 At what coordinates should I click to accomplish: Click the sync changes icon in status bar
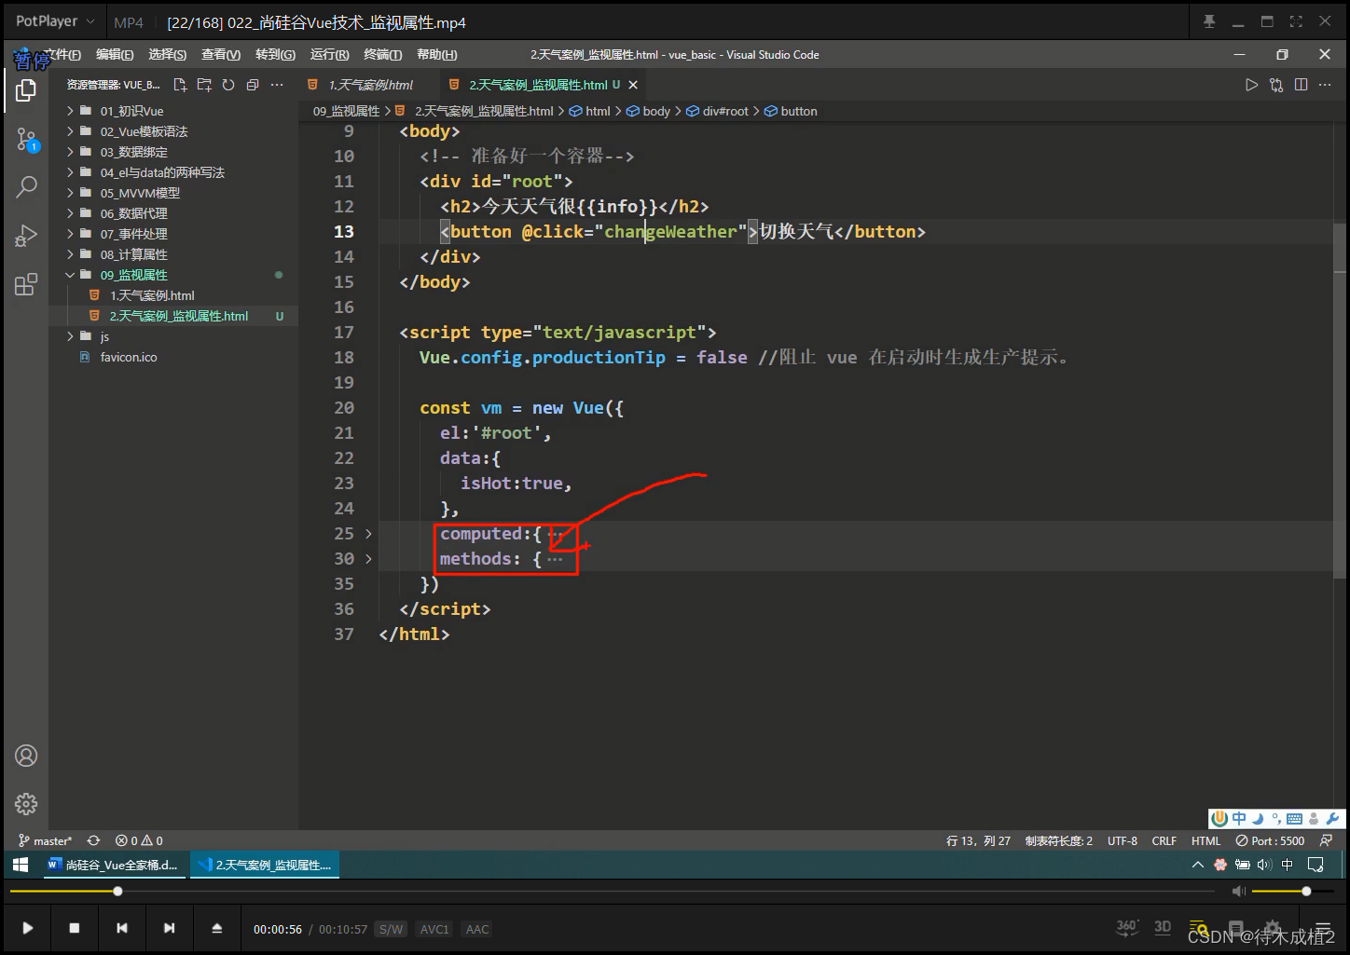93,840
